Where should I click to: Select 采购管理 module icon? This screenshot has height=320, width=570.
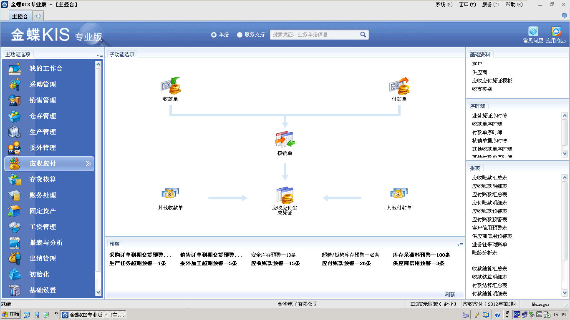pyautogui.click(x=15, y=84)
